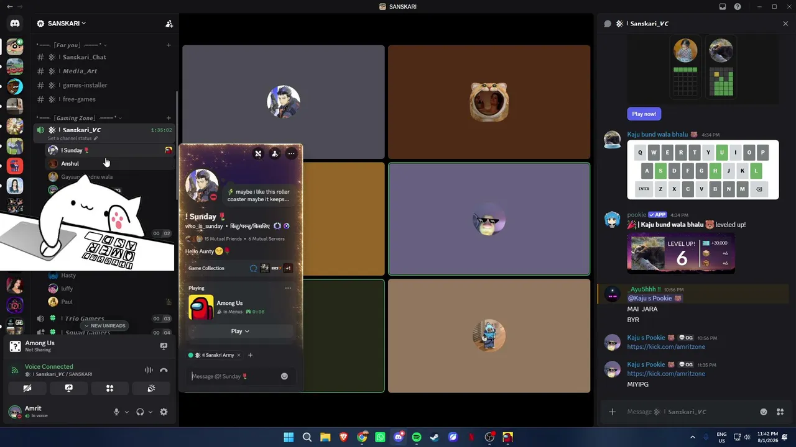Open emoji picker in chat panel

(764, 412)
